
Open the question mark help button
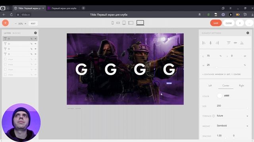point(240,23)
